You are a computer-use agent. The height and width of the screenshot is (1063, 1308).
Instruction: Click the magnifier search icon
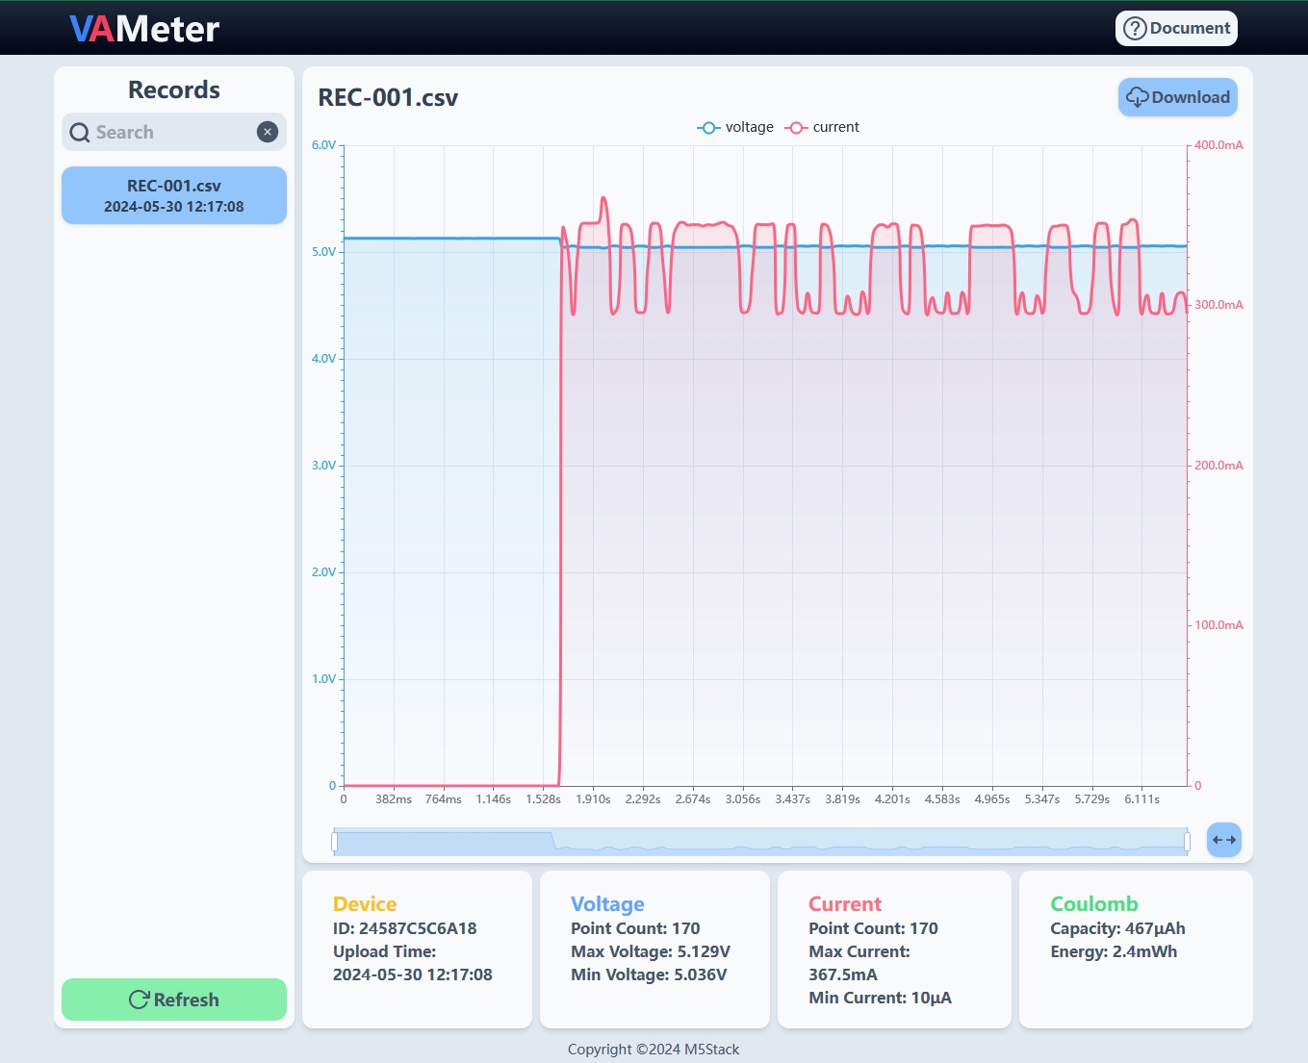point(80,133)
